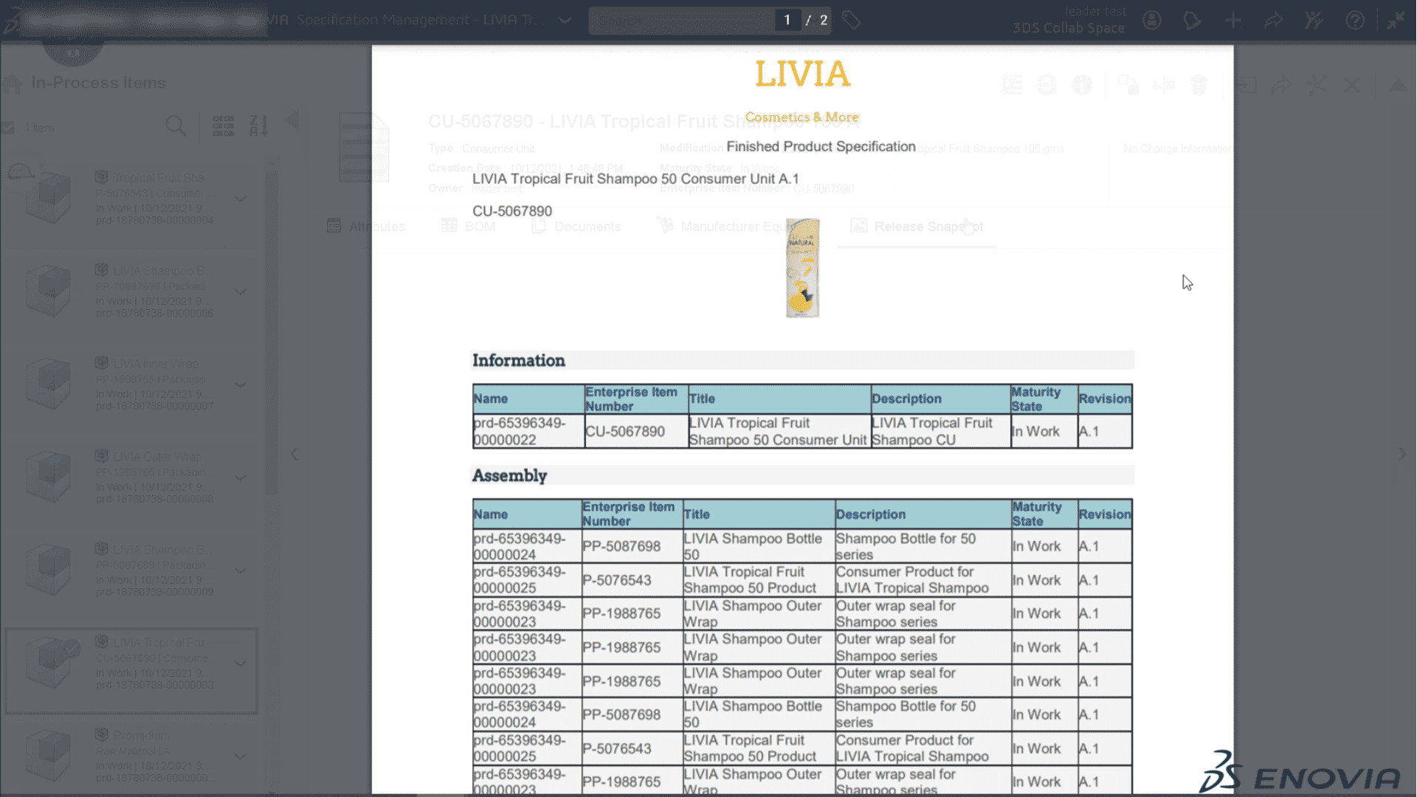
Task: Click the magnifier in the item list toolbar
Action: tap(176, 126)
